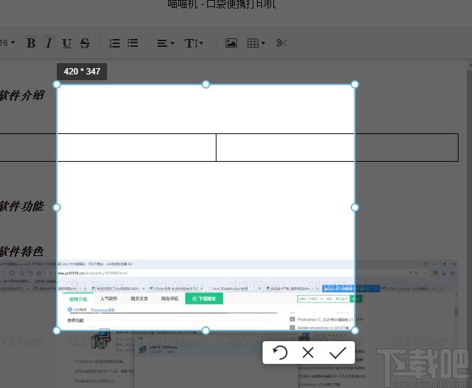Click the right table cell
The height and width of the screenshot is (388, 472).
pyautogui.click(x=337, y=148)
